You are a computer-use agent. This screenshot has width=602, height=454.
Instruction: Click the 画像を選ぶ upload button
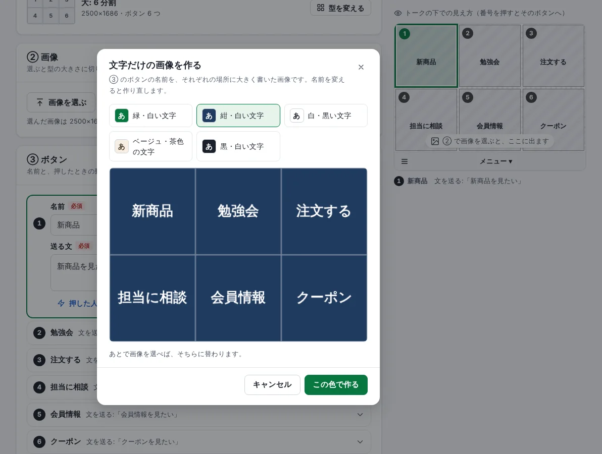coord(61,102)
